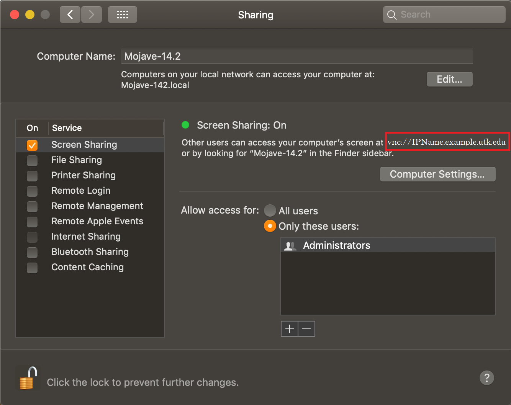Screen dimensions: 511x405
Task: Select Remote Management in service list
Action: click(x=97, y=206)
